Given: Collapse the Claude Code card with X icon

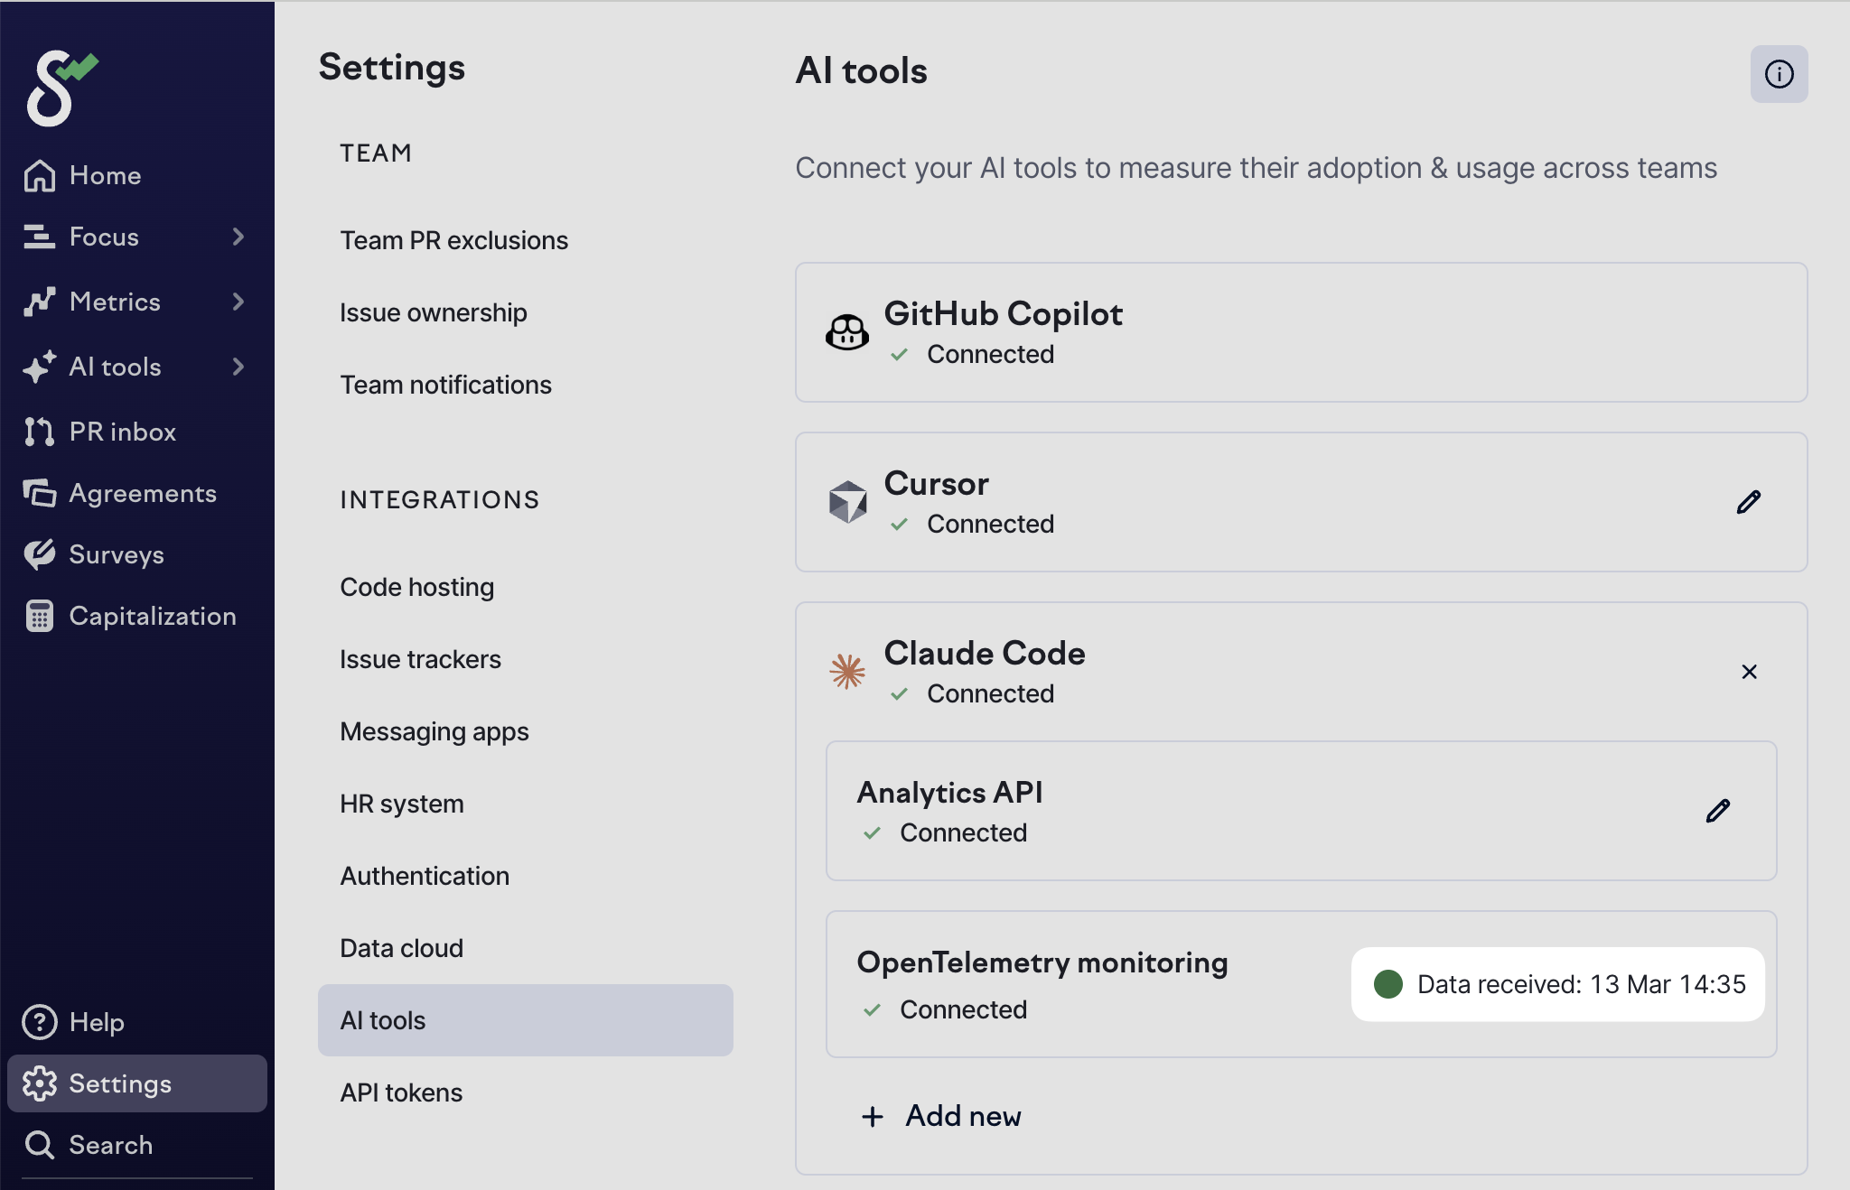Looking at the screenshot, I should pos(1749,672).
